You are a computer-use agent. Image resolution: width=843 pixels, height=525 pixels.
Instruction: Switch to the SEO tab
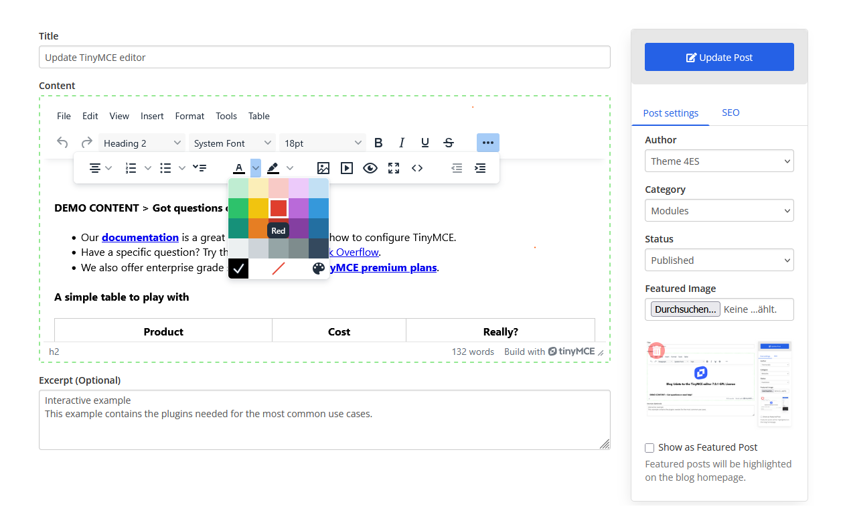731,112
